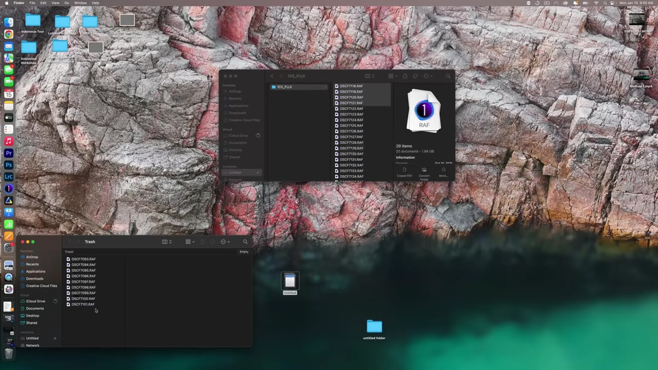The width and height of the screenshot is (658, 370).
Task: Open Capture One from the Dock
Action: coord(9,188)
